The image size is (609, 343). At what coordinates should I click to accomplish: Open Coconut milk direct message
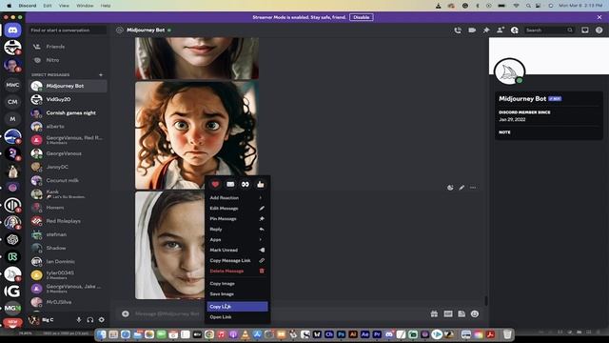coord(68,180)
